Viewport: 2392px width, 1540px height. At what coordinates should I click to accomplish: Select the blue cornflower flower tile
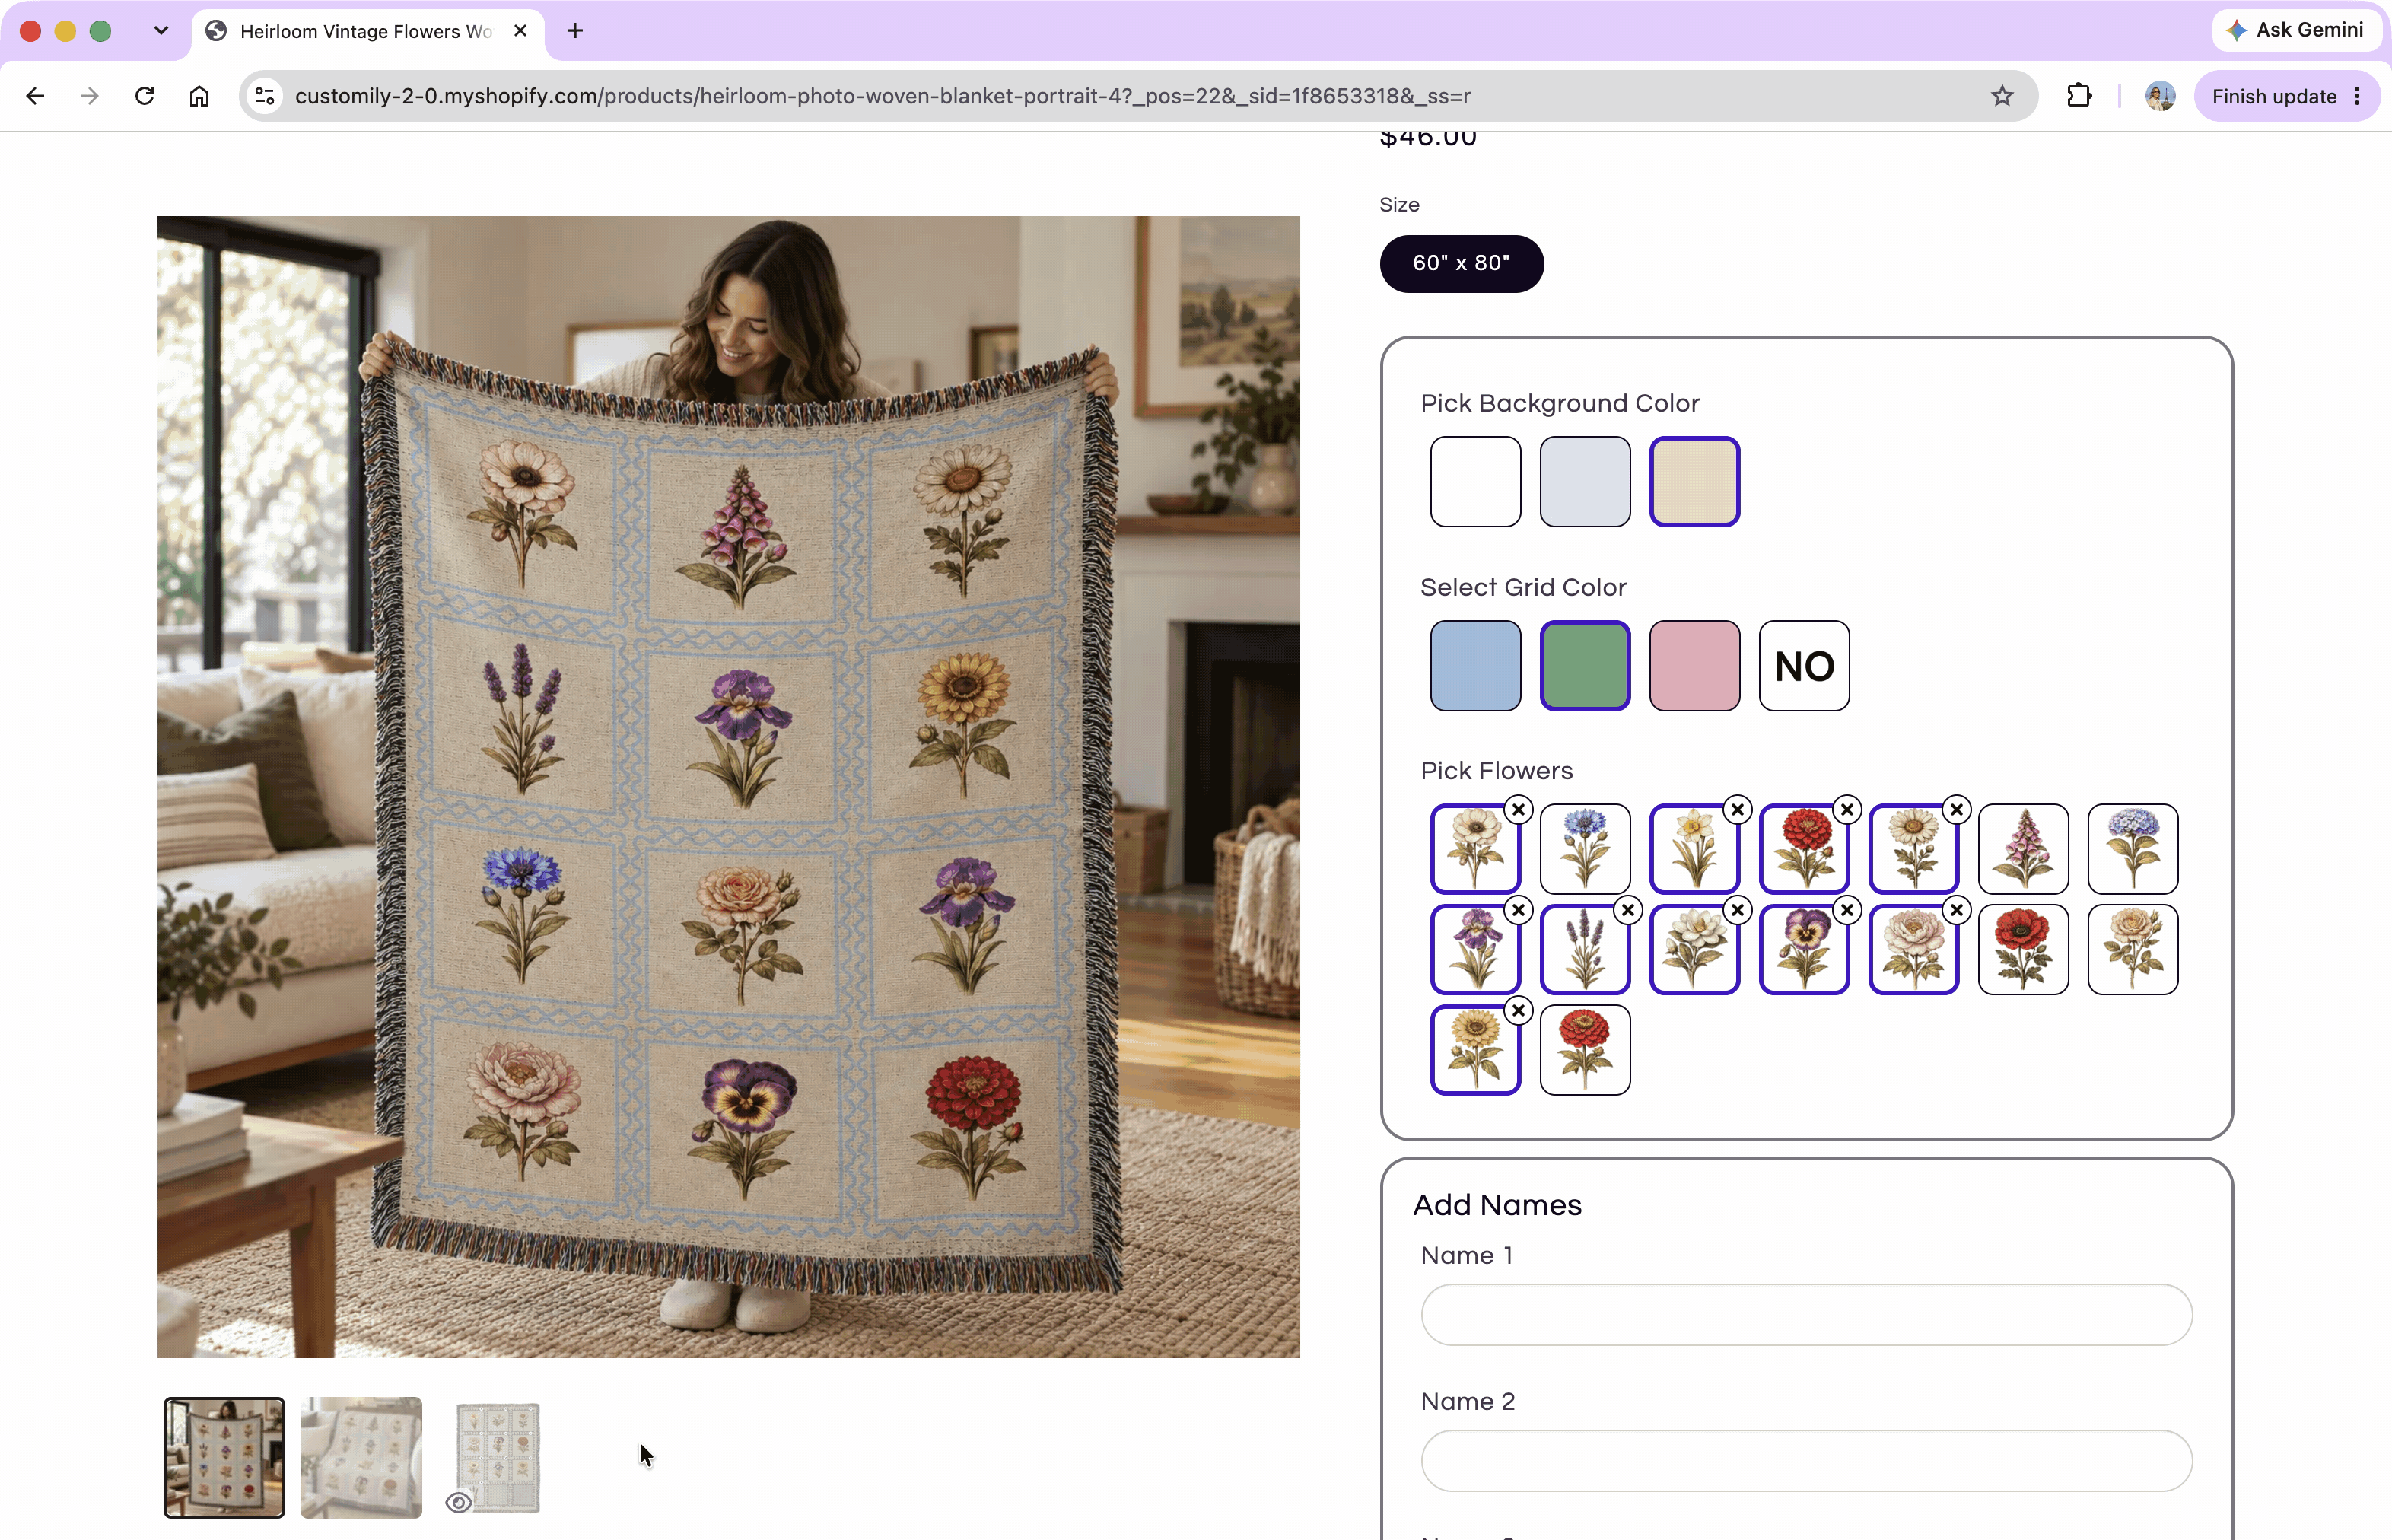click(1585, 849)
